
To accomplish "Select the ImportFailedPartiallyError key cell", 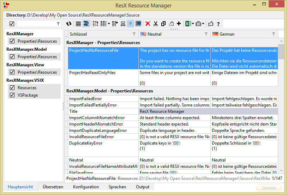I will tap(103, 105).
